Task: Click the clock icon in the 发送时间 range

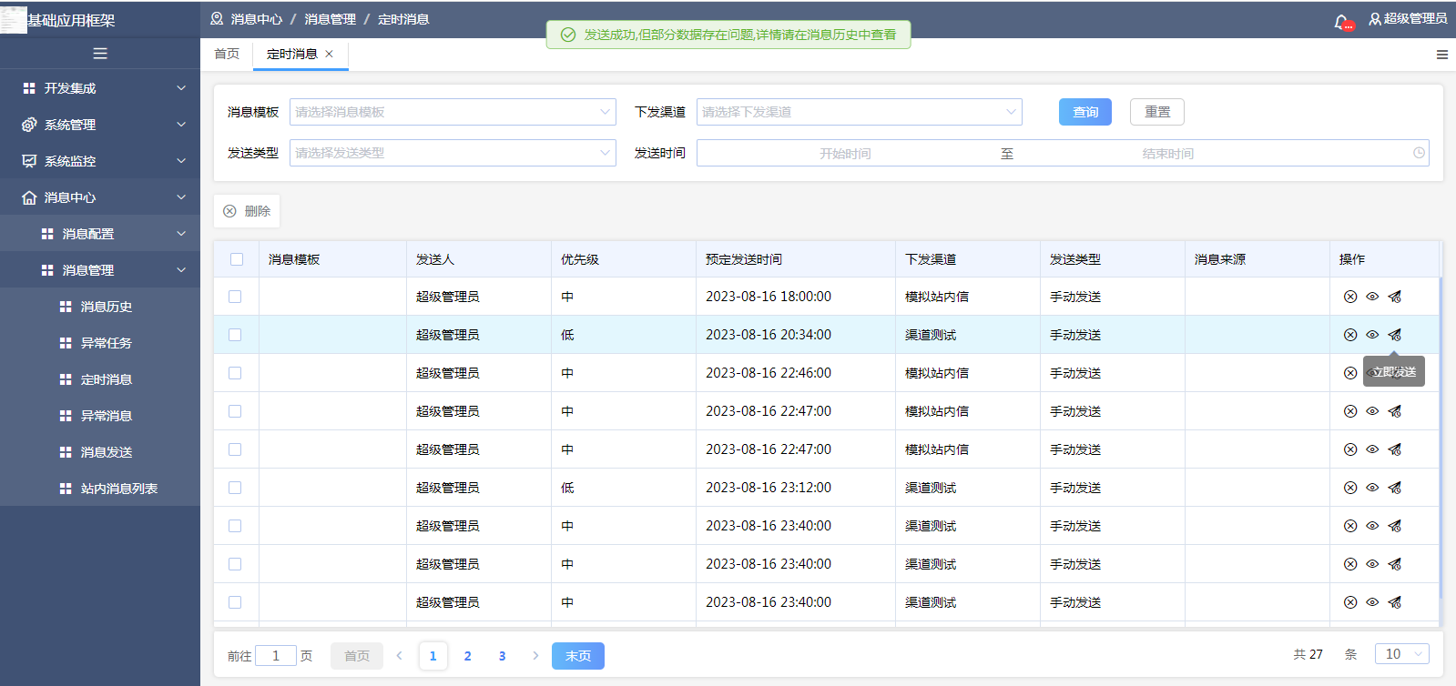Action: click(x=1419, y=153)
